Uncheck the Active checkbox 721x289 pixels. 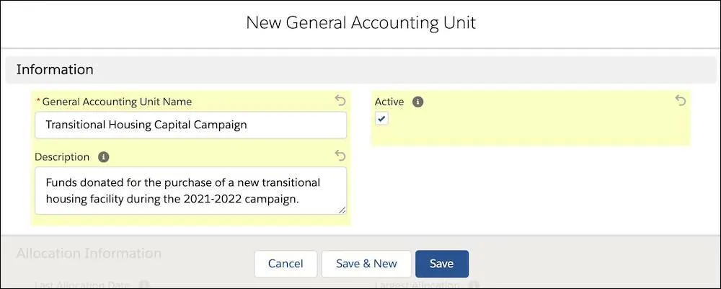coord(382,119)
